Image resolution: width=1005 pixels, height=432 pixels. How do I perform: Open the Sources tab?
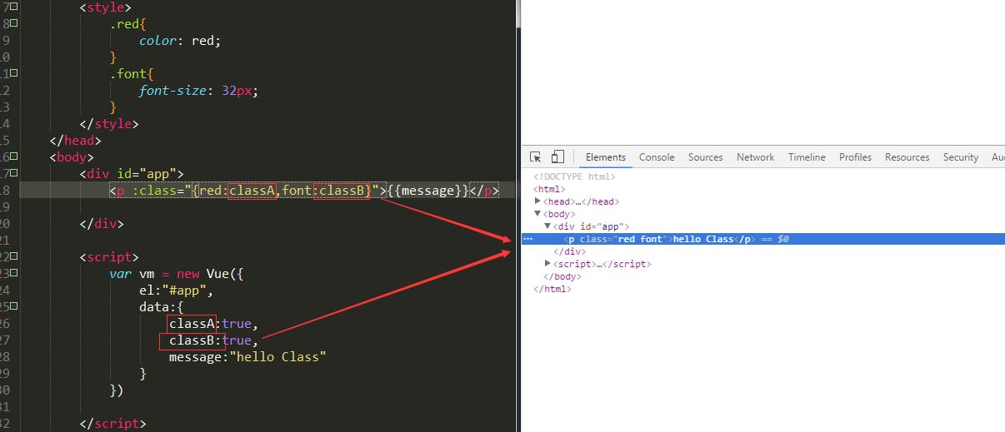(705, 157)
